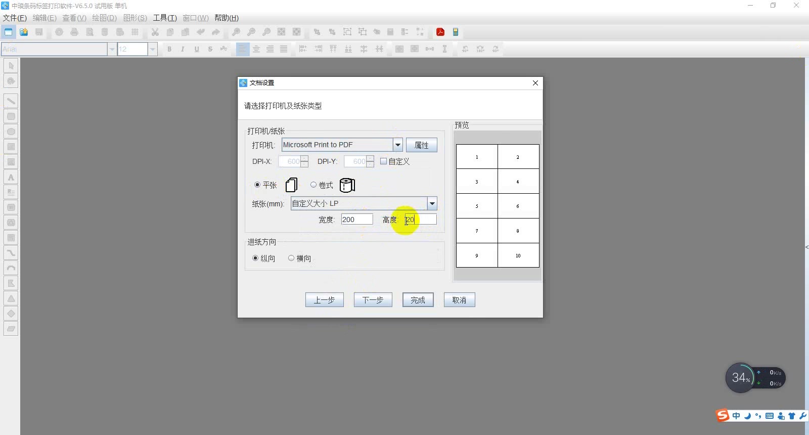Select the barcode tool in sidebar
Image resolution: width=809 pixels, height=435 pixels.
pos(11,207)
